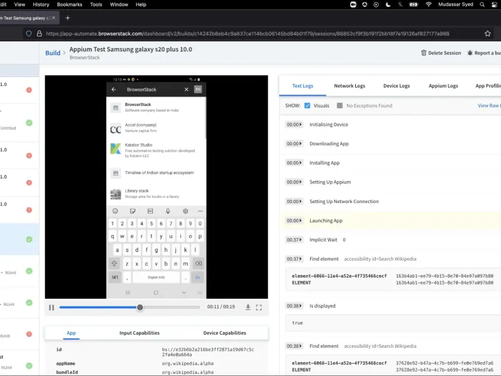Screen dimensions: 501x376
Task: Show the Input Capabilities tab
Action: pyautogui.click(x=139, y=333)
